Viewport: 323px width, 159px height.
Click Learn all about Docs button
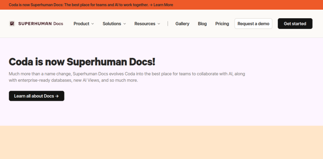click(x=37, y=96)
